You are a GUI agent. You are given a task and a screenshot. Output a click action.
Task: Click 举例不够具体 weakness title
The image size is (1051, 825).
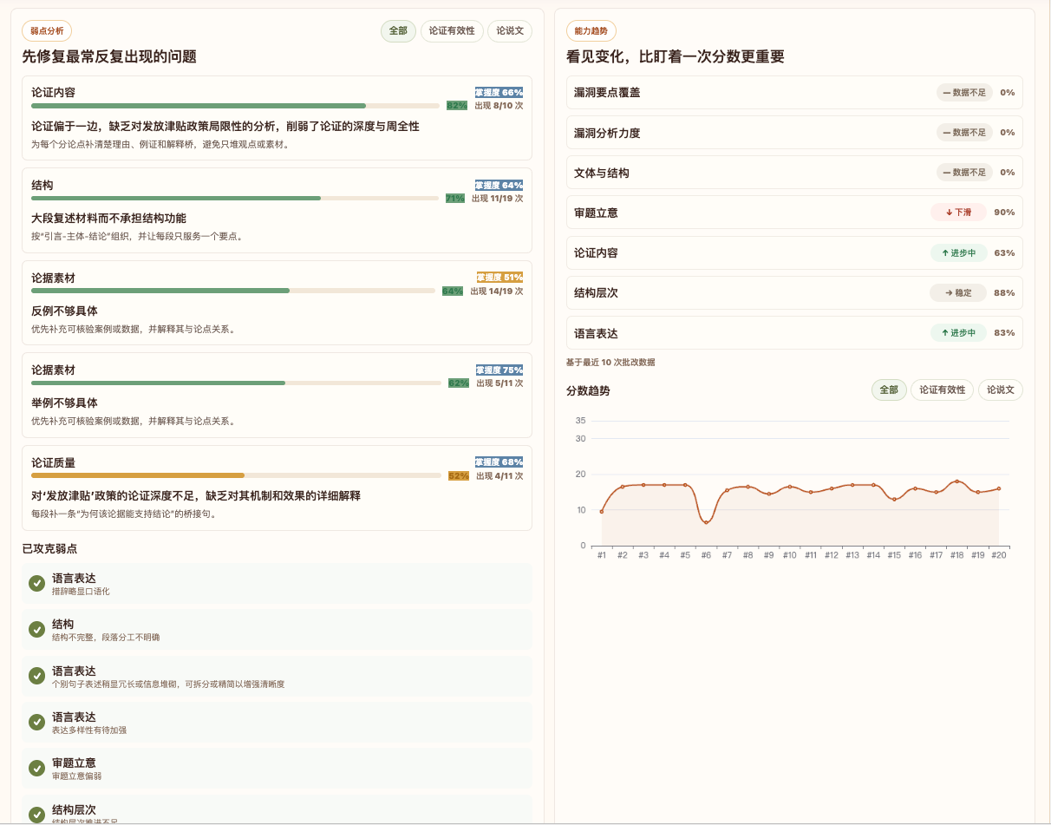coord(64,403)
